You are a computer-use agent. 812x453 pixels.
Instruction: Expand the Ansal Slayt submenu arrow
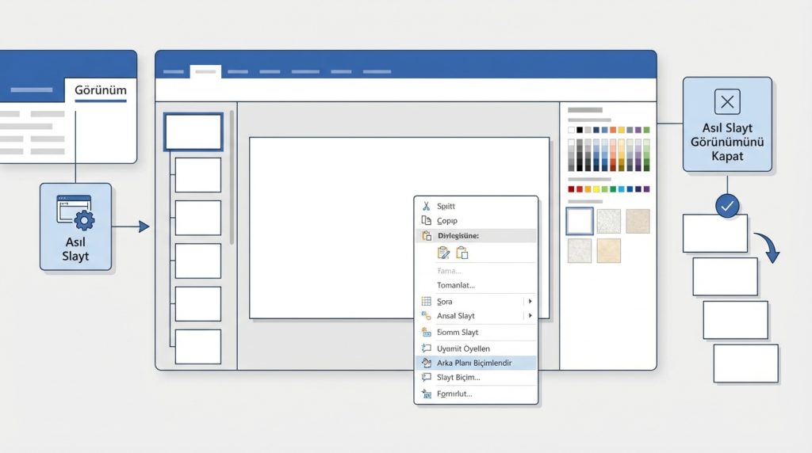[x=530, y=315]
